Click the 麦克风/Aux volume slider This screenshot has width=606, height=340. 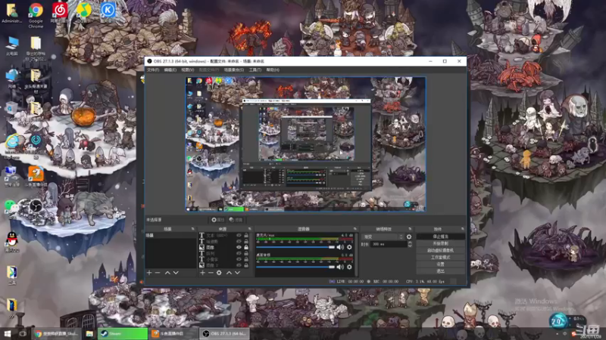(295, 247)
